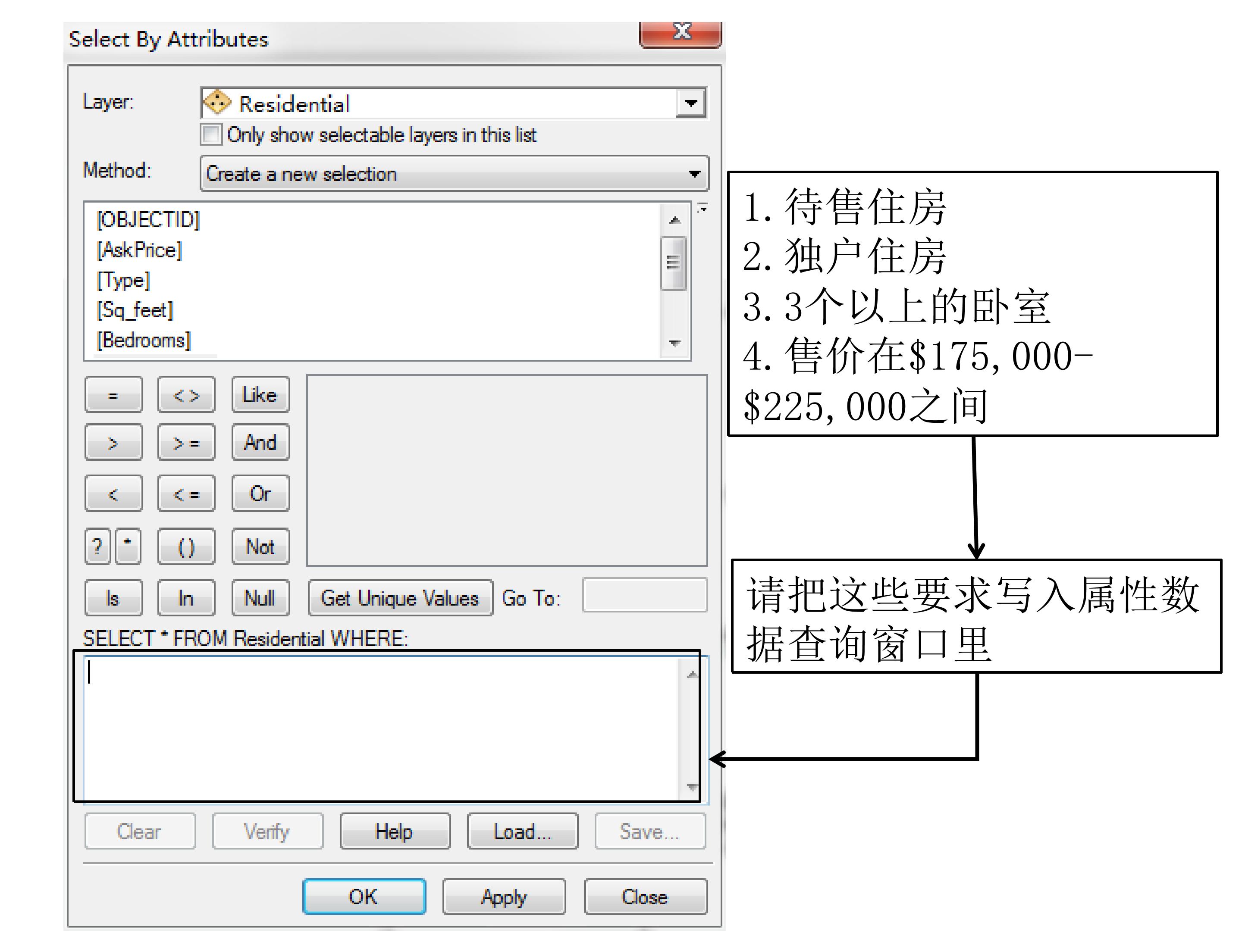Click field list scroll up arrow
The image size is (1242, 931).
[675, 220]
